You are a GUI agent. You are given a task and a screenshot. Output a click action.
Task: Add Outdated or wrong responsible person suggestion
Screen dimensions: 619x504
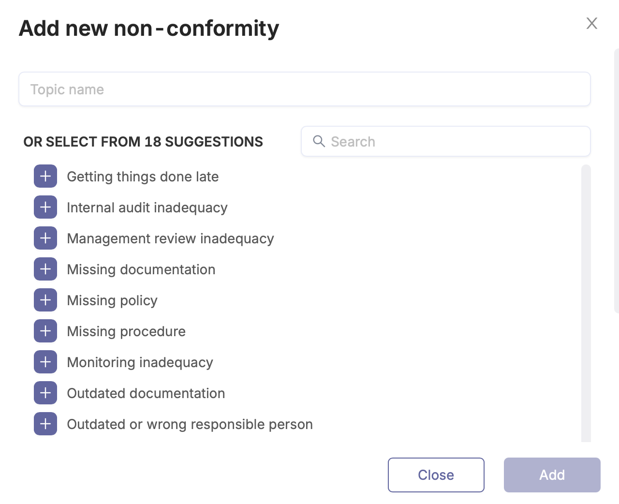[x=45, y=424]
